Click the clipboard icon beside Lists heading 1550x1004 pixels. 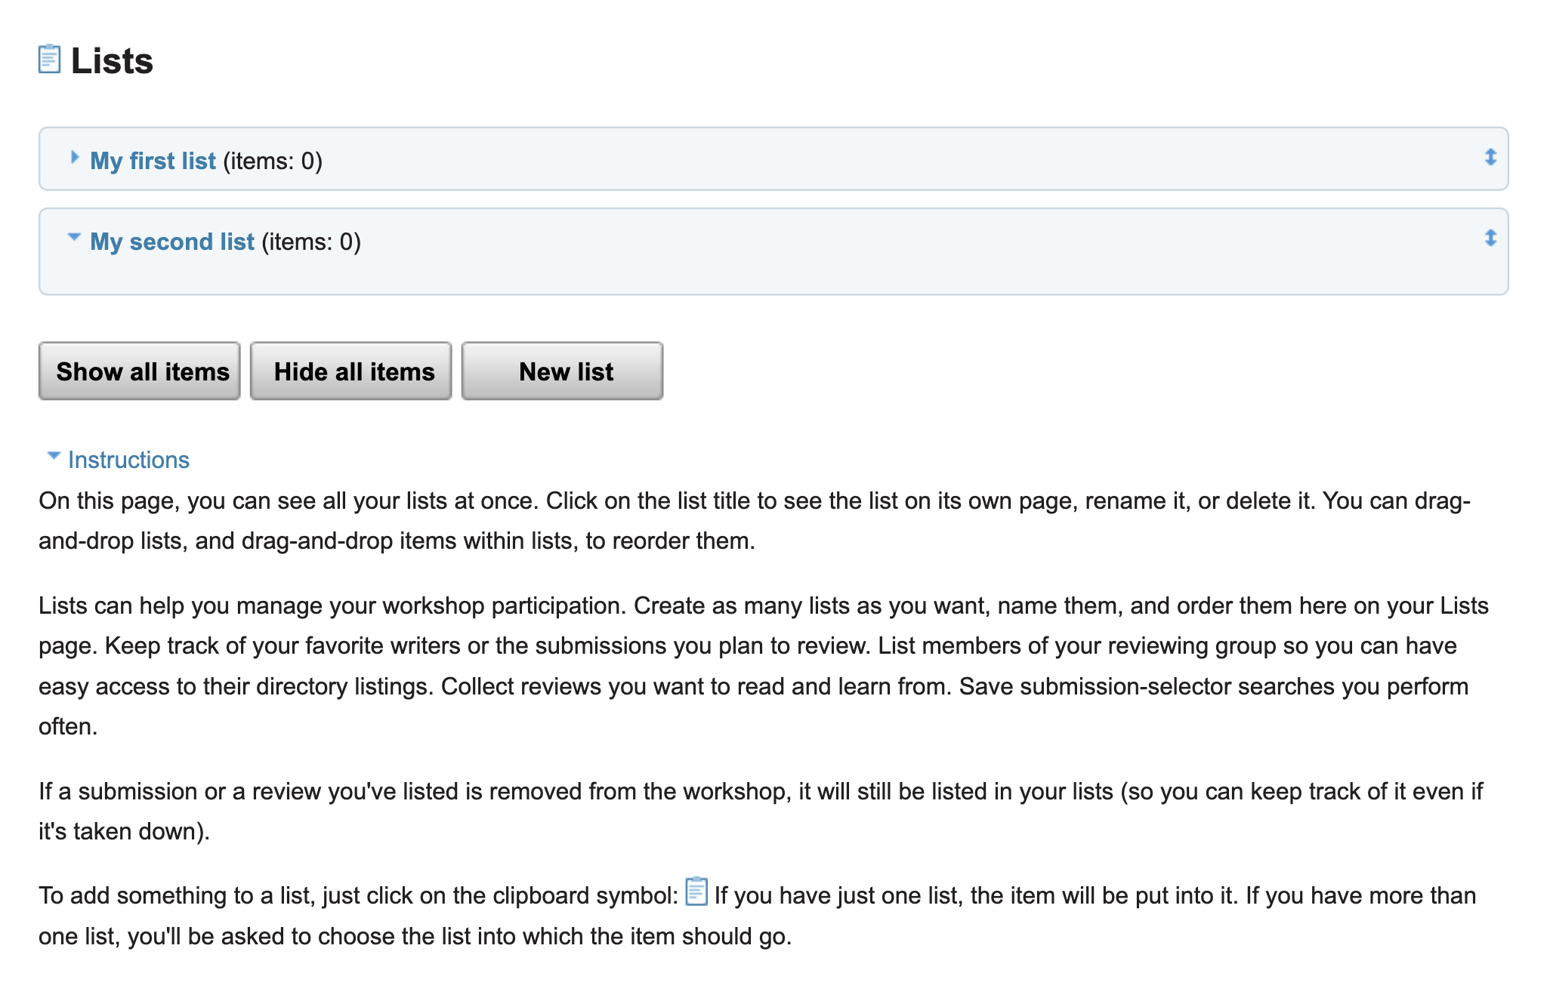49,59
